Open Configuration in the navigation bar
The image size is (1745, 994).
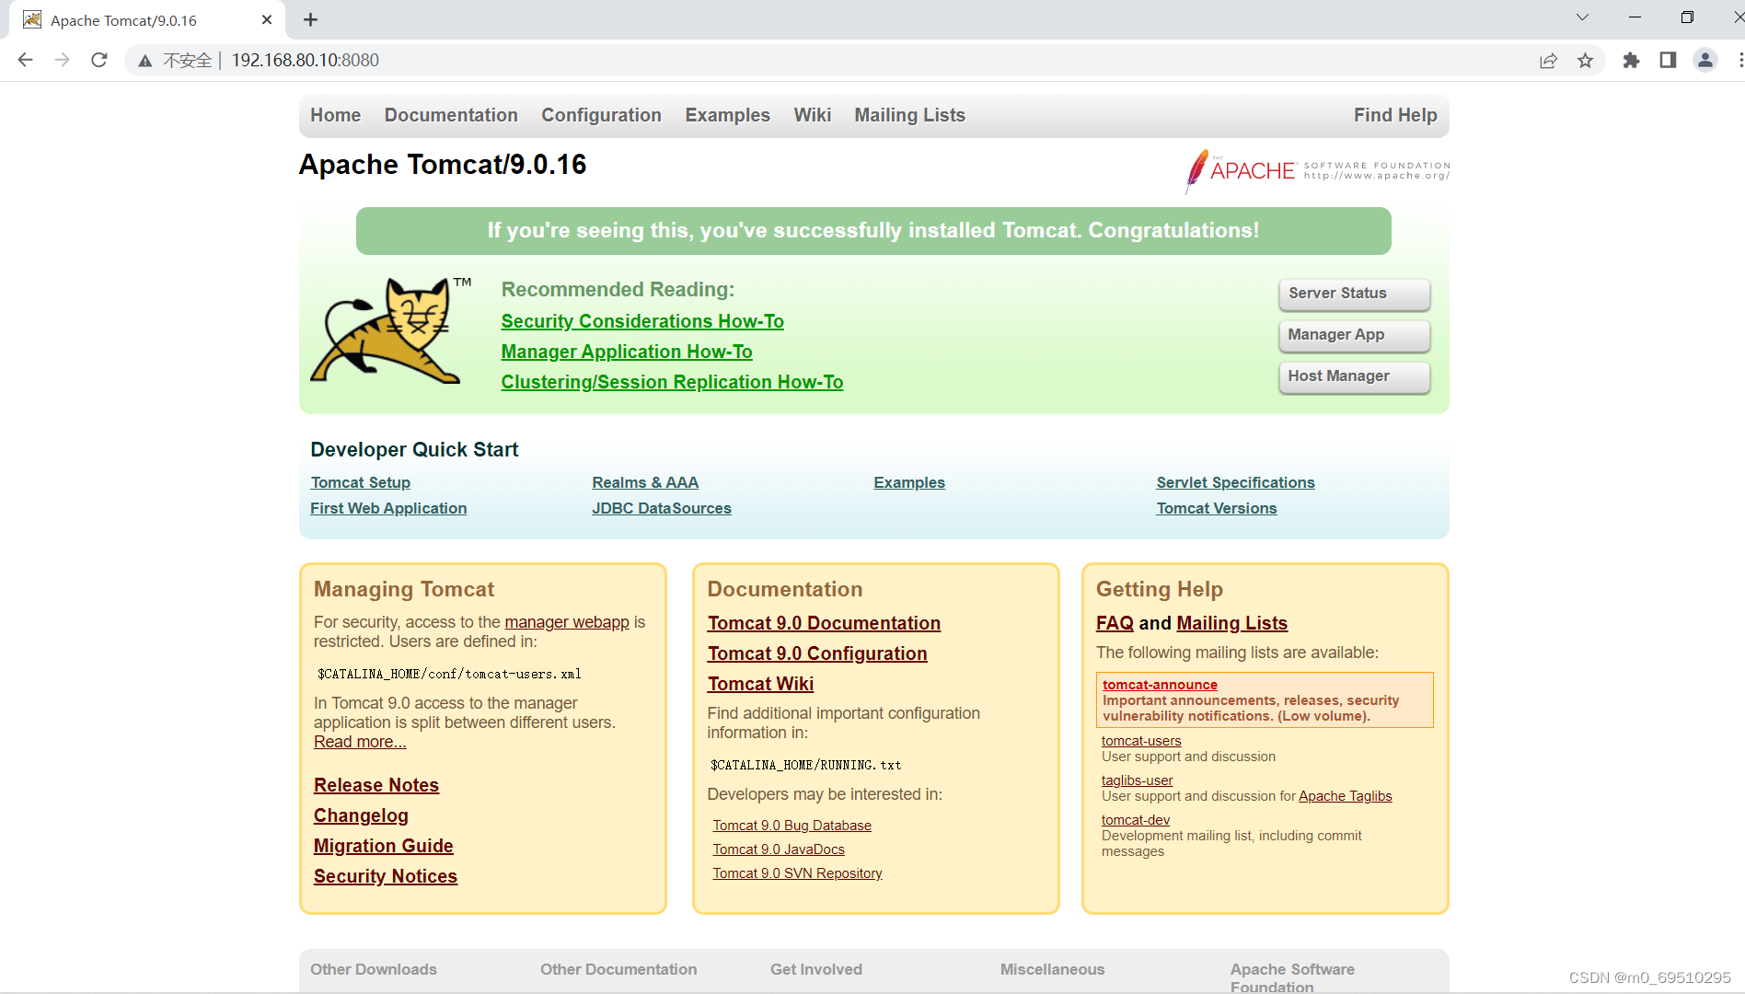(x=601, y=115)
